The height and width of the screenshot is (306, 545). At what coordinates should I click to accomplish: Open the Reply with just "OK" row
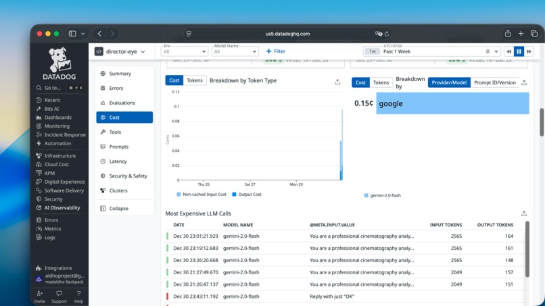click(x=344, y=297)
